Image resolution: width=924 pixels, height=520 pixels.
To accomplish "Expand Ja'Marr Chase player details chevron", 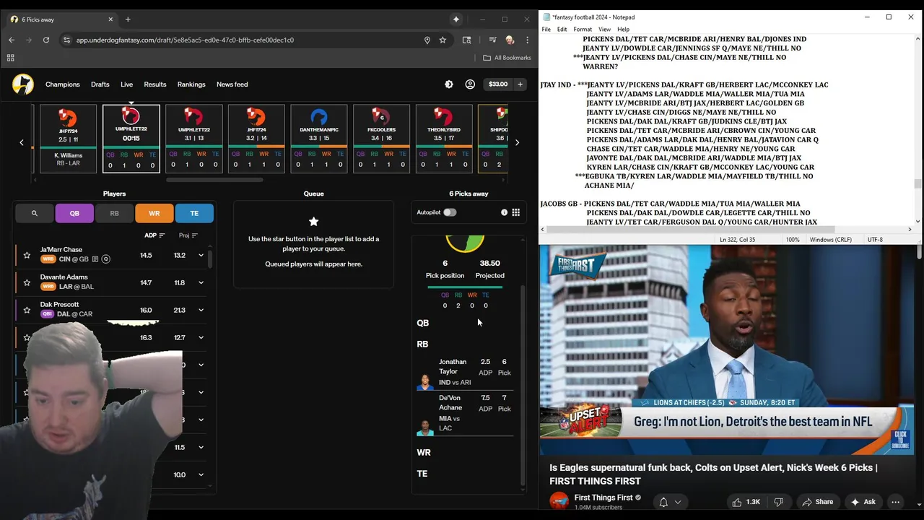I will coord(201,255).
